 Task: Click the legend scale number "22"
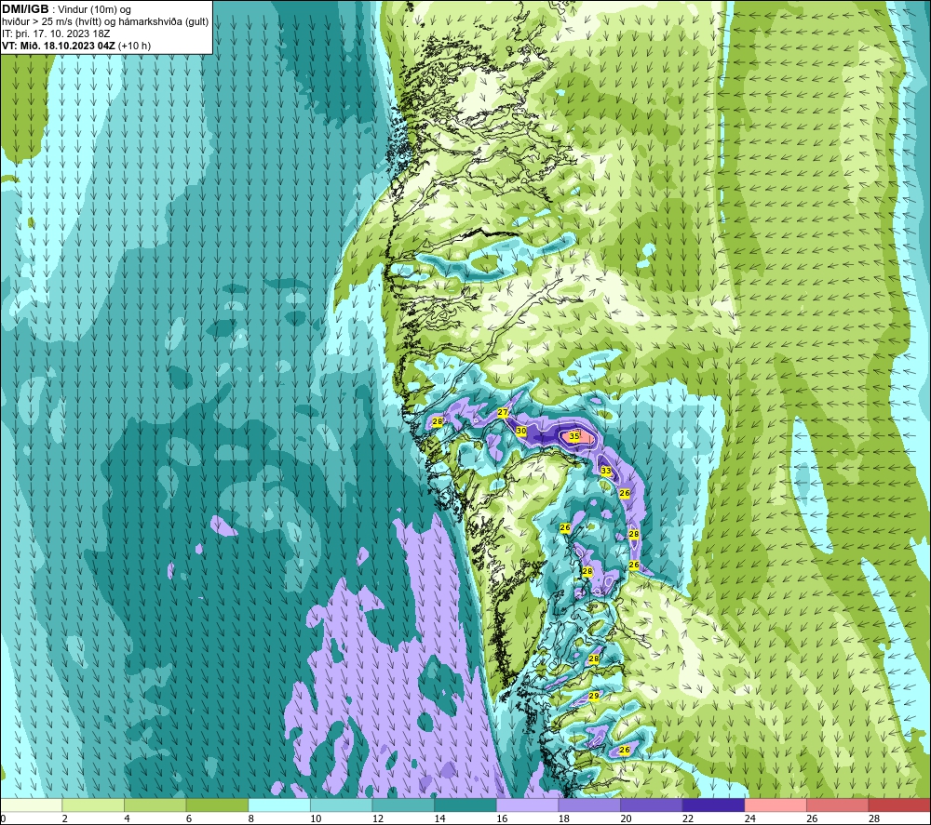tap(688, 818)
